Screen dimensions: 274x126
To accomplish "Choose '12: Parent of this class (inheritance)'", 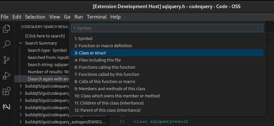I will 167,110.
